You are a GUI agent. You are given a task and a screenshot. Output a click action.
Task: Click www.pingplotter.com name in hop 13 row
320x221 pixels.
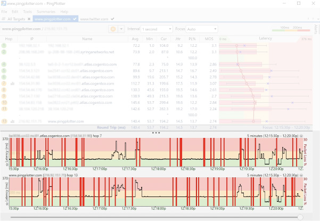(65, 121)
